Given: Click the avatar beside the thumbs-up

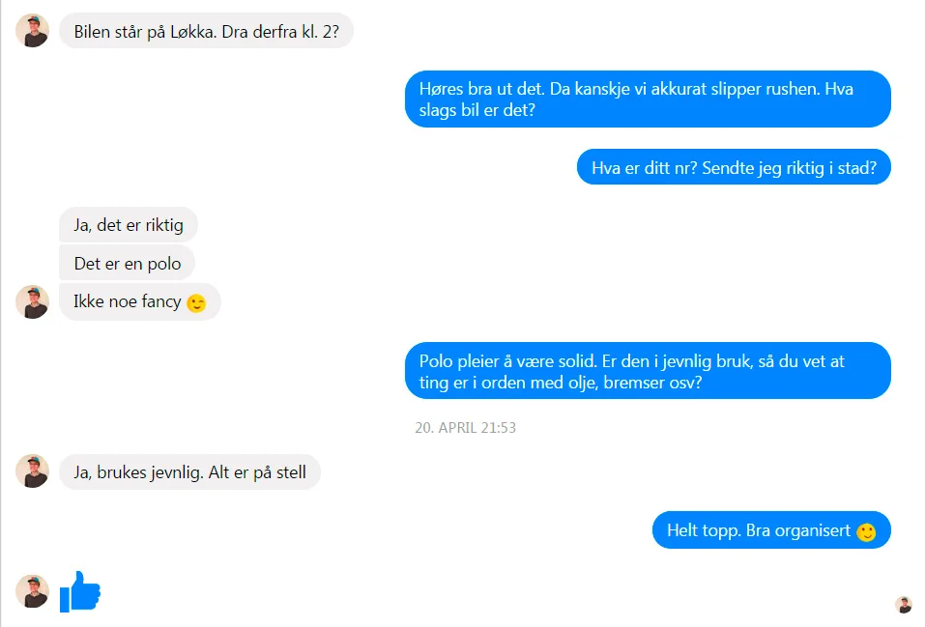Looking at the screenshot, I should 33,591.
